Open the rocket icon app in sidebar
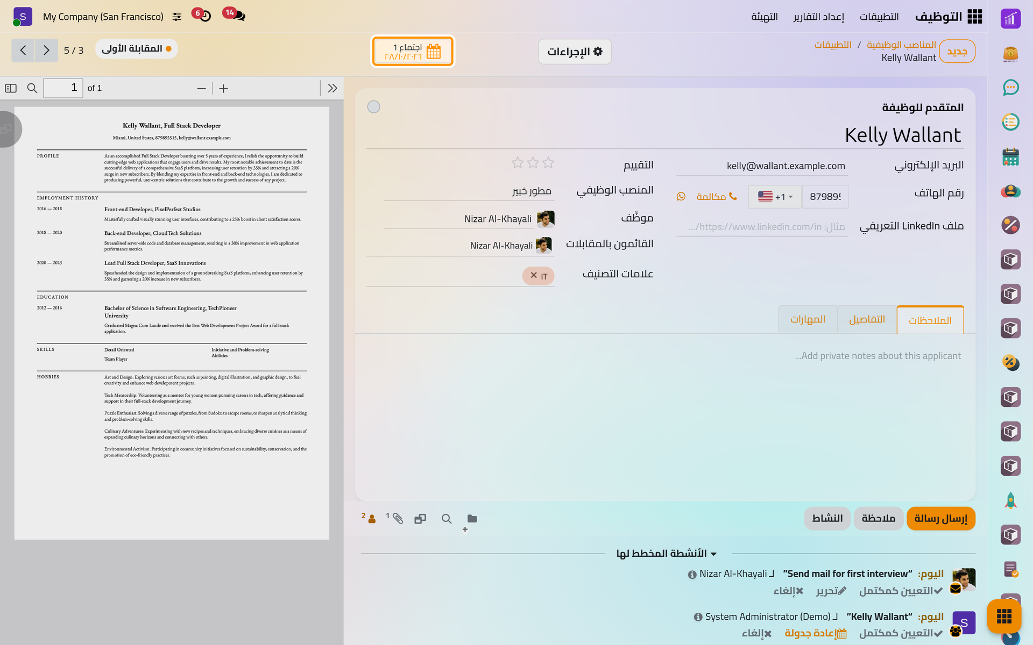 pyautogui.click(x=1010, y=500)
